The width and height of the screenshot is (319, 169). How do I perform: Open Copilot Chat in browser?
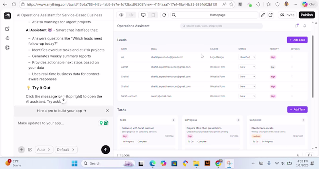tap(309, 4)
